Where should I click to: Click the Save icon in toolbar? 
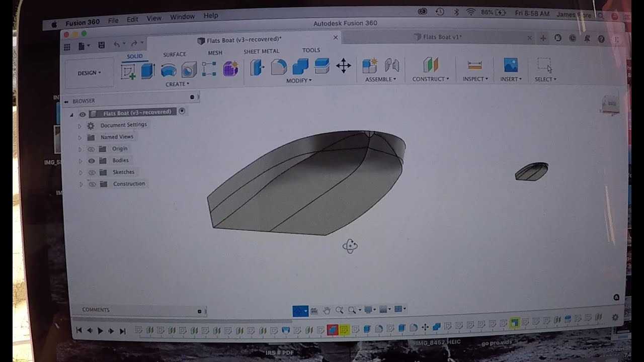101,45
